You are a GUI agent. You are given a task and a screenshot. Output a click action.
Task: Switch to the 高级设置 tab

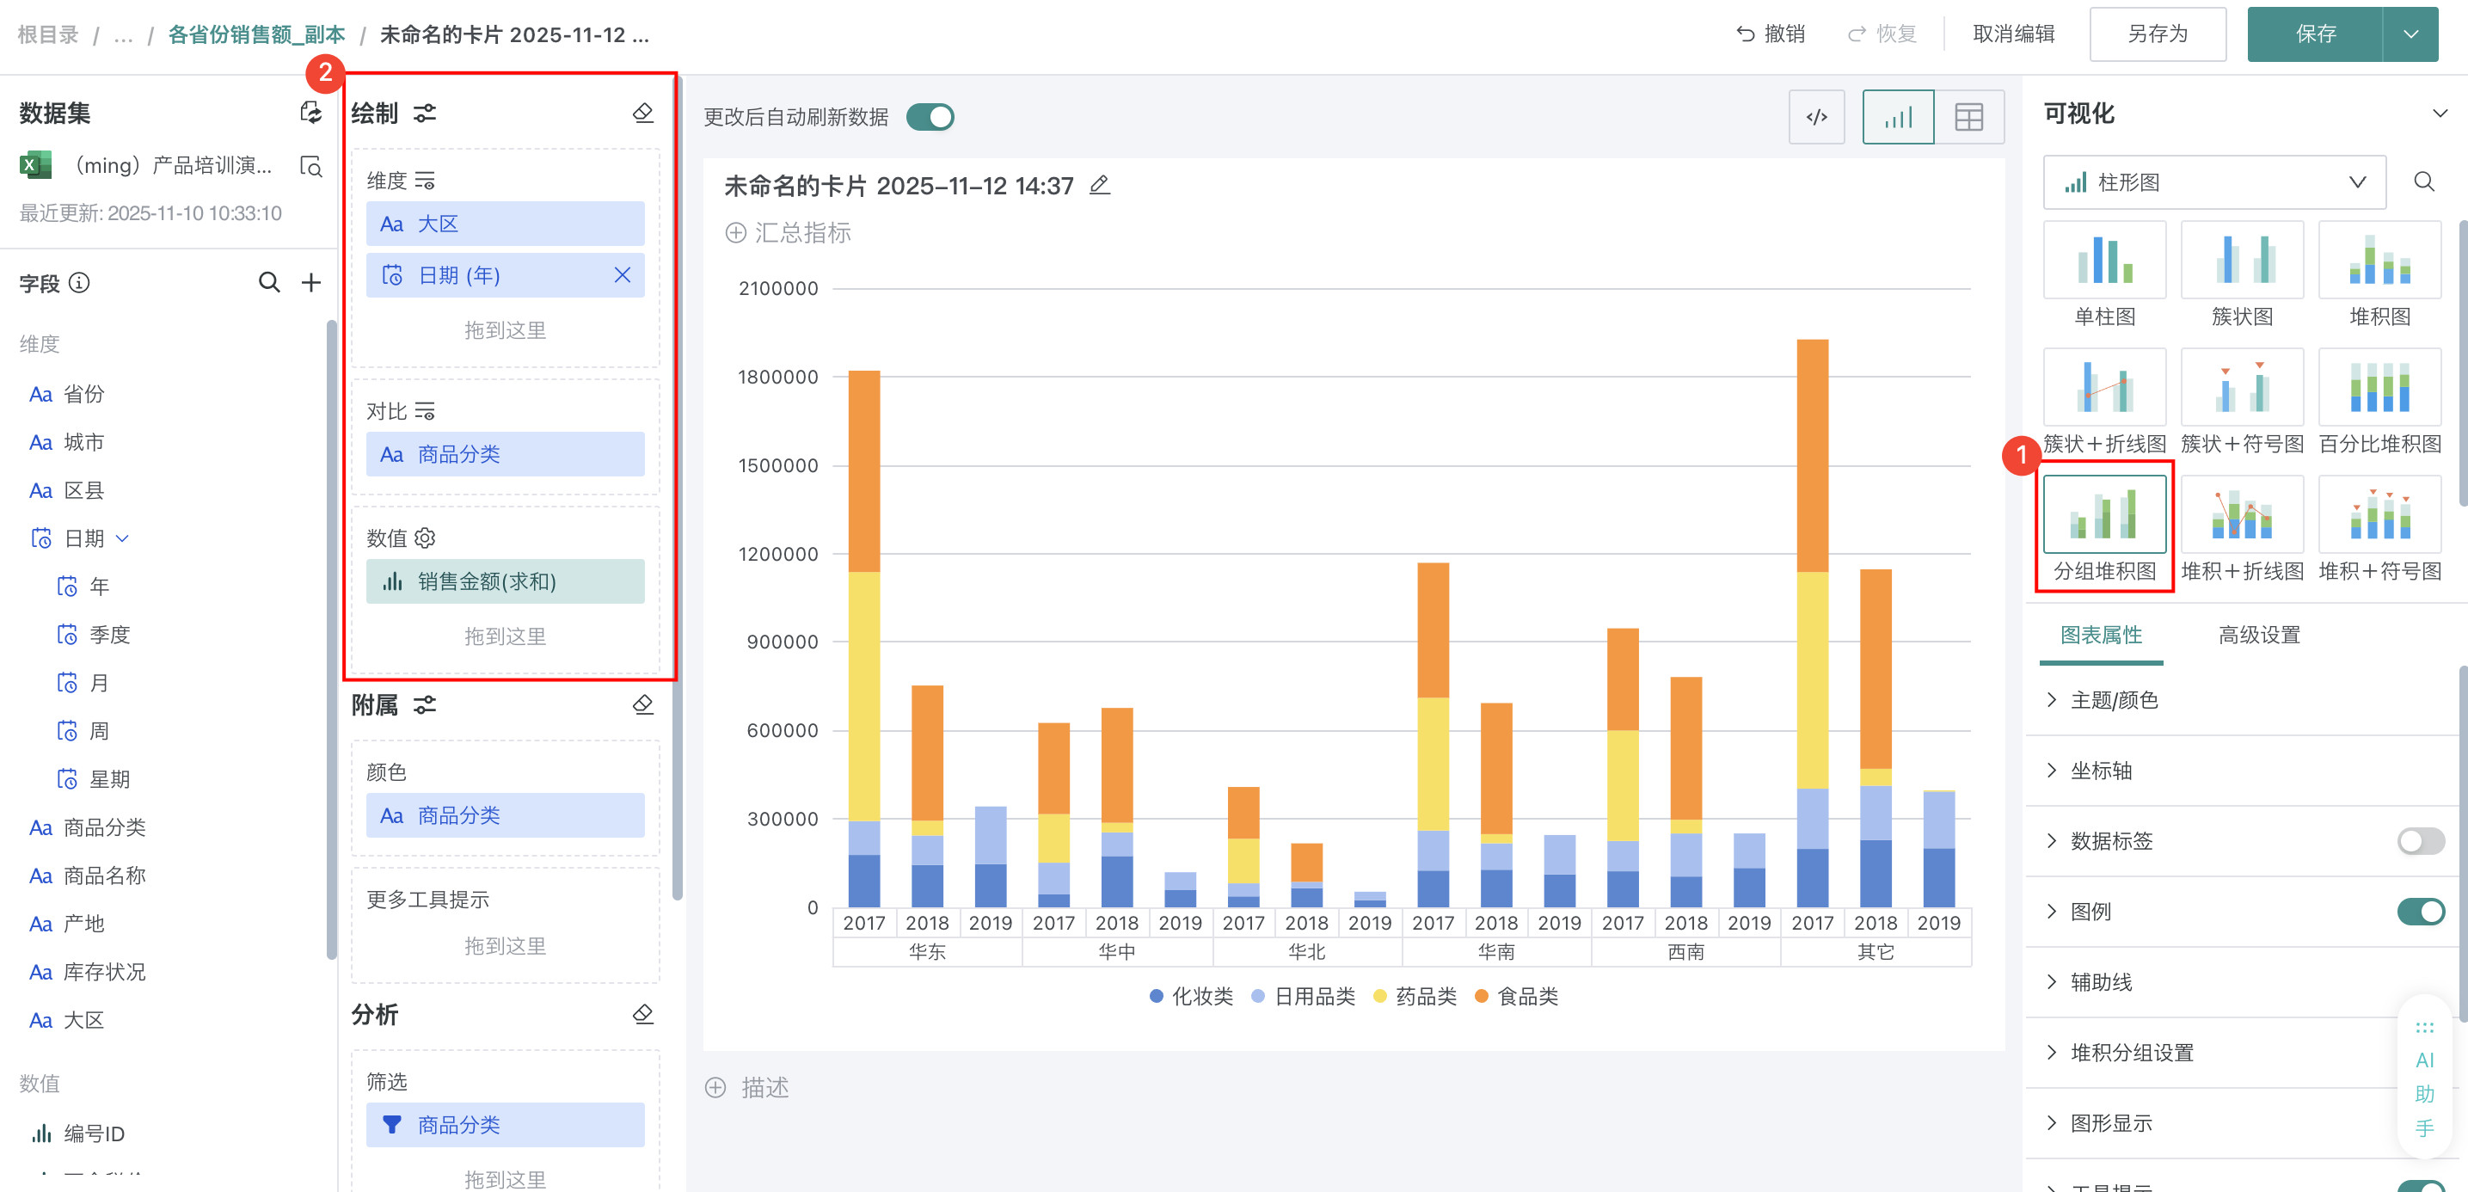2258,635
